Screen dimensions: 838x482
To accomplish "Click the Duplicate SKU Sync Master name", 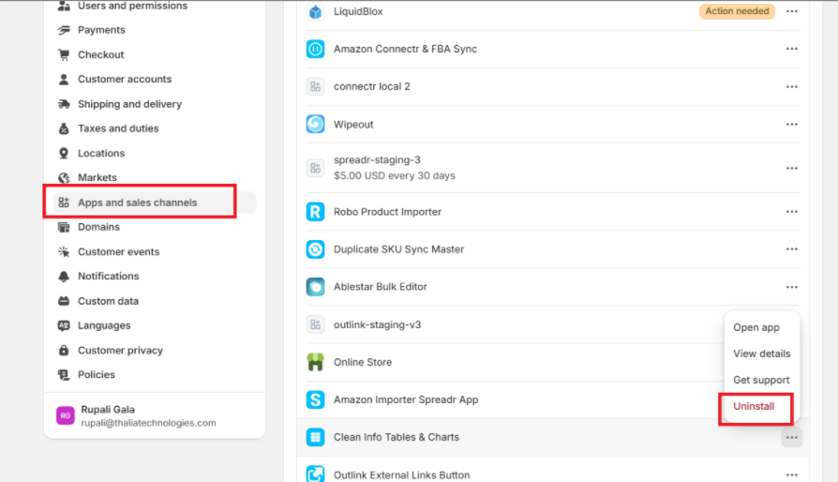I will click(x=398, y=249).
